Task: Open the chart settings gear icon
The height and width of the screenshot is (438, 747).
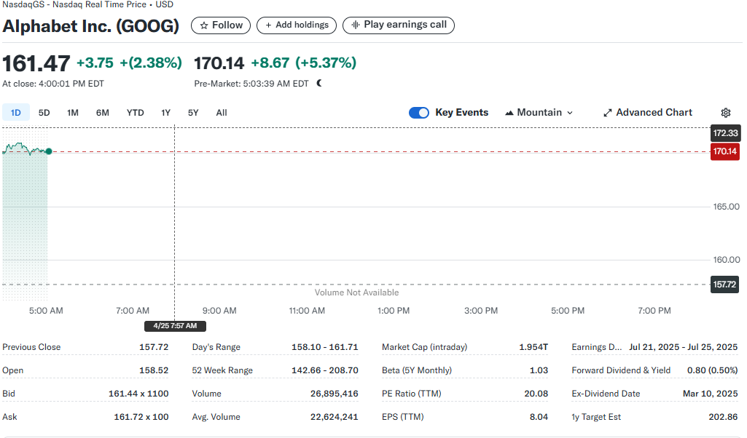Action: click(x=726, y=113)
